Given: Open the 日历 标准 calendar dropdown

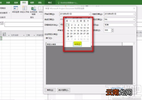Looking at the screenshot, I should [x=134, y=25].
